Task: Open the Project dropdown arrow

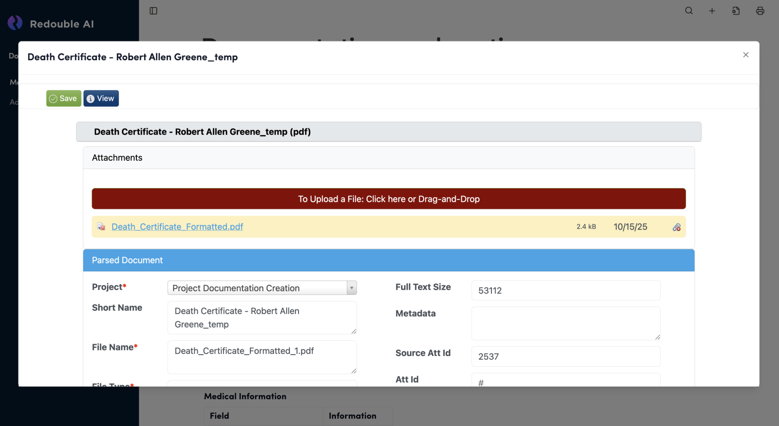Action: 351,288
